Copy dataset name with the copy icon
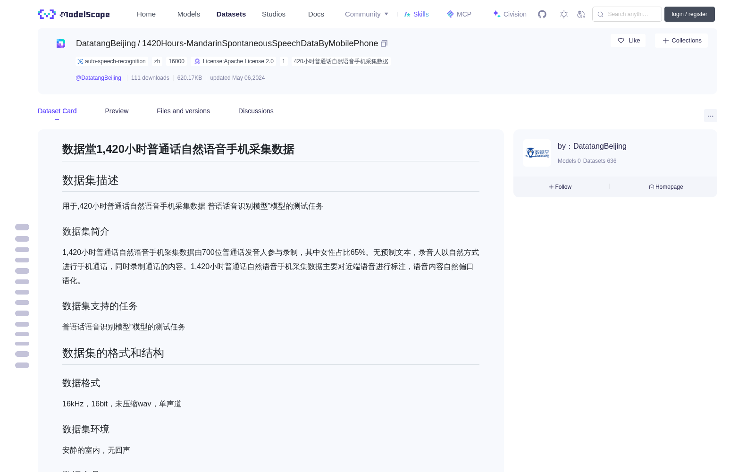Image resolution: width=755 pixels, height=472 pixels. [x=384, y=43]
